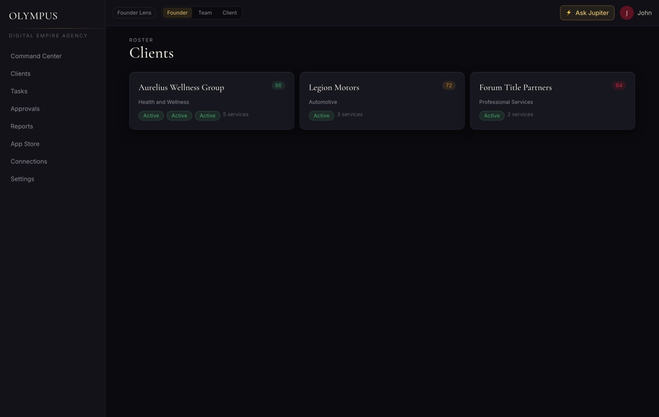Click the "5 services" label
659x417 pixels.
(236, 114)
